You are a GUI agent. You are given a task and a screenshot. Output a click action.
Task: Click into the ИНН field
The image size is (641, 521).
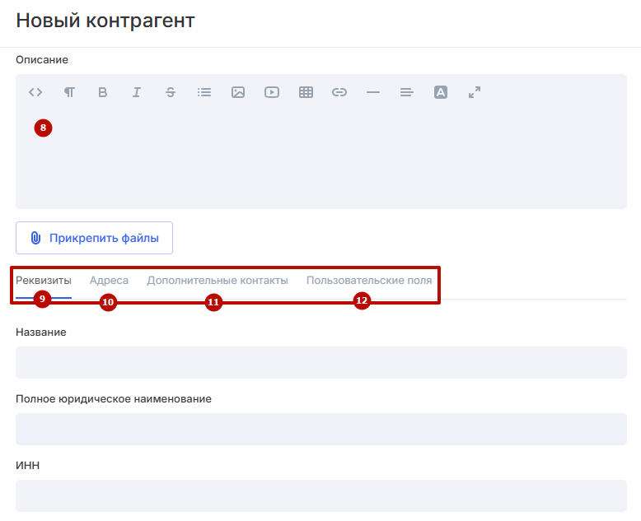(320, 495)
